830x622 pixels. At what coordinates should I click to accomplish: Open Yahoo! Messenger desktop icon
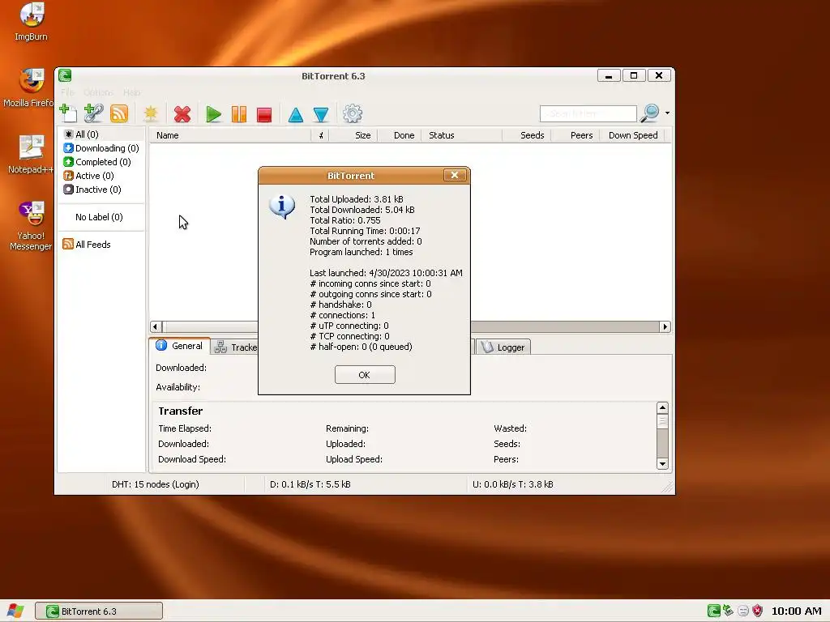[x=32, y=226]
